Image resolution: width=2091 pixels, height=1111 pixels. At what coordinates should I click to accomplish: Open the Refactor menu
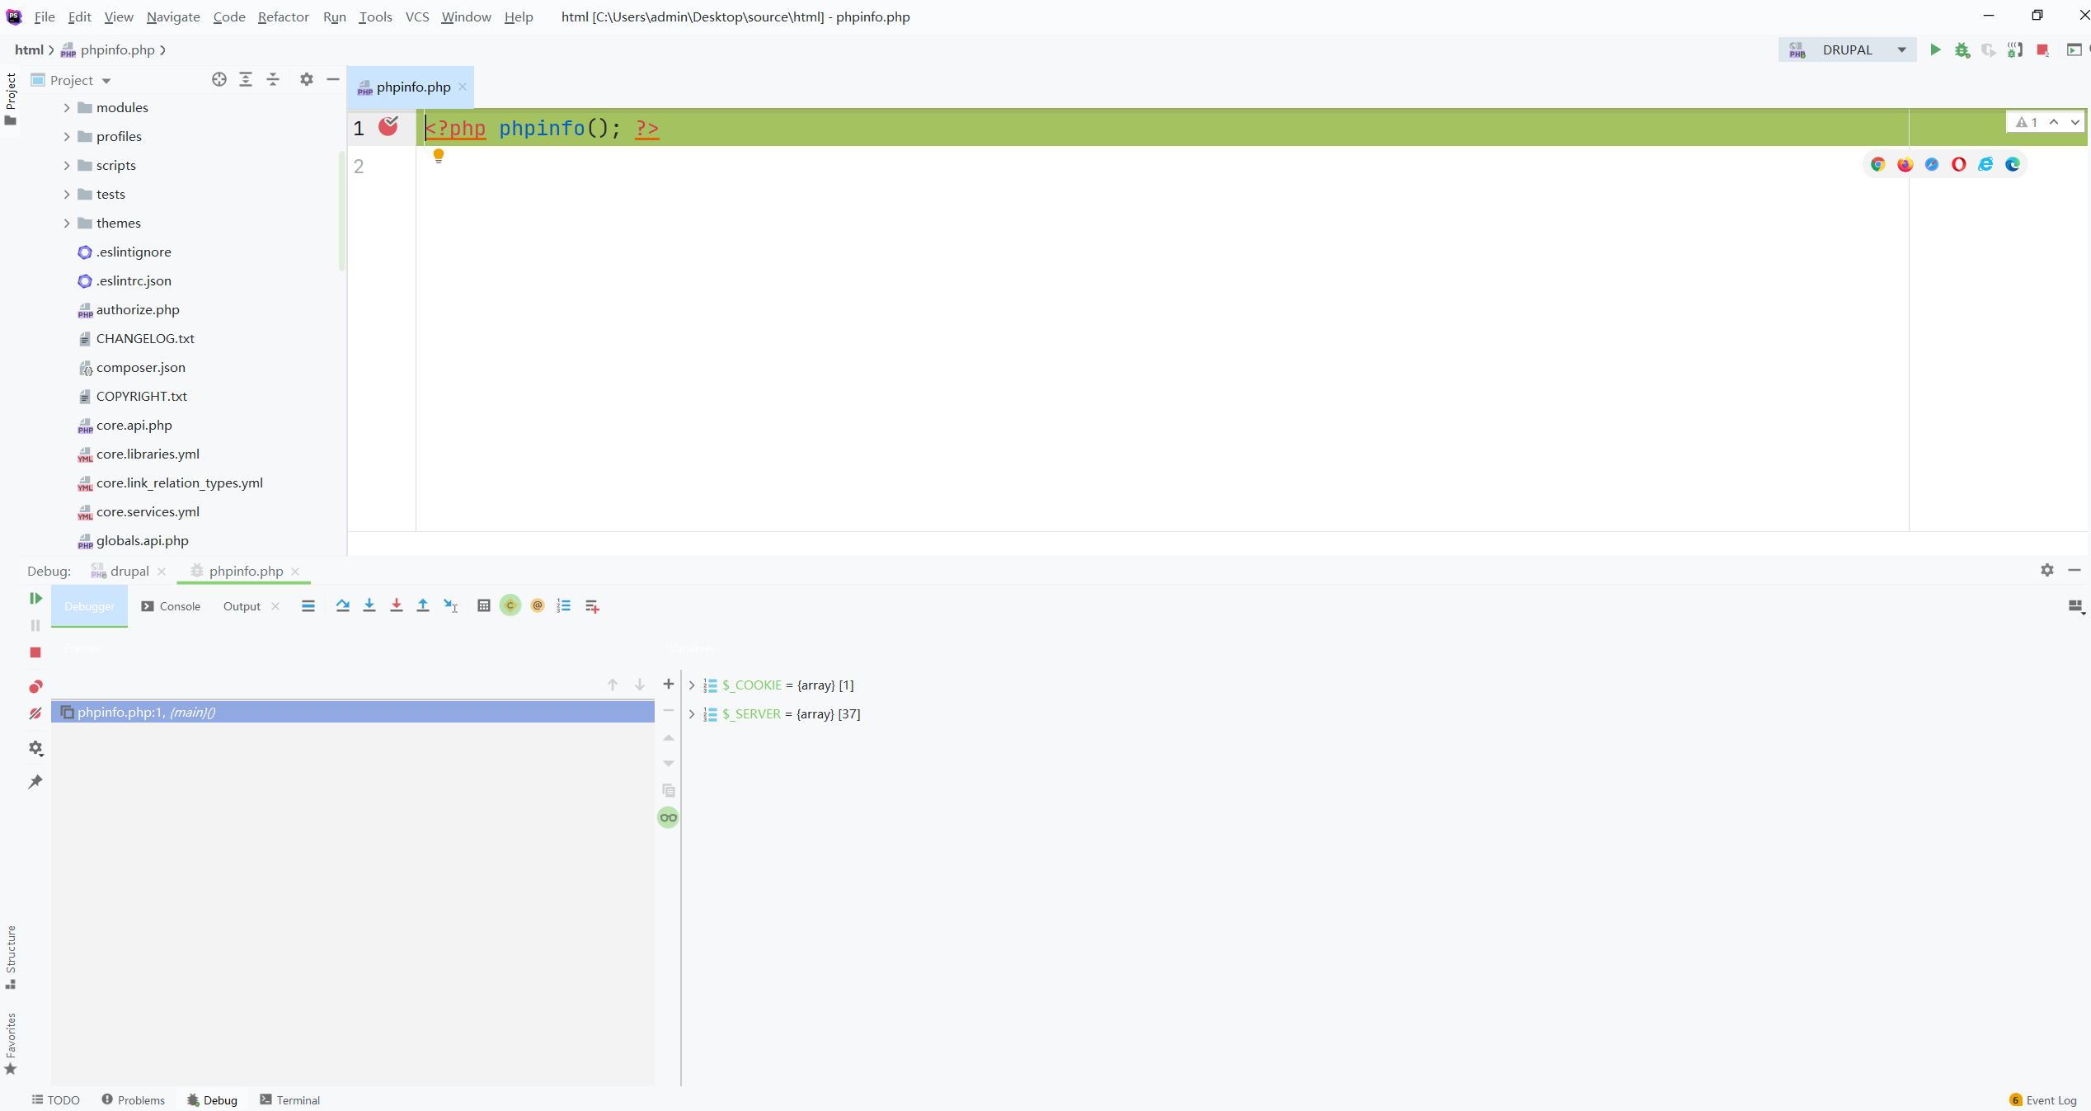tap(283, 16)
